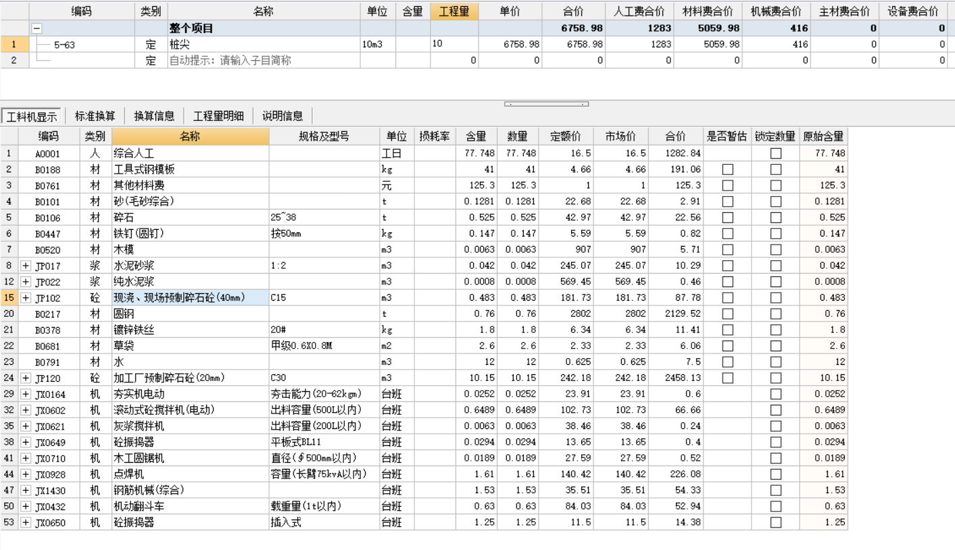This screenshot has height=550, width=955.
Task: Tick 是否暂估 for 碎石
Action: click(727, 218)
